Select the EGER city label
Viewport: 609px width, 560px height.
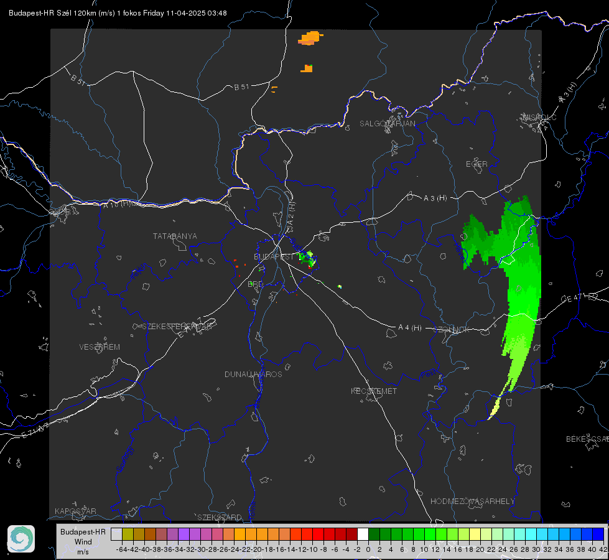point(477,164)
